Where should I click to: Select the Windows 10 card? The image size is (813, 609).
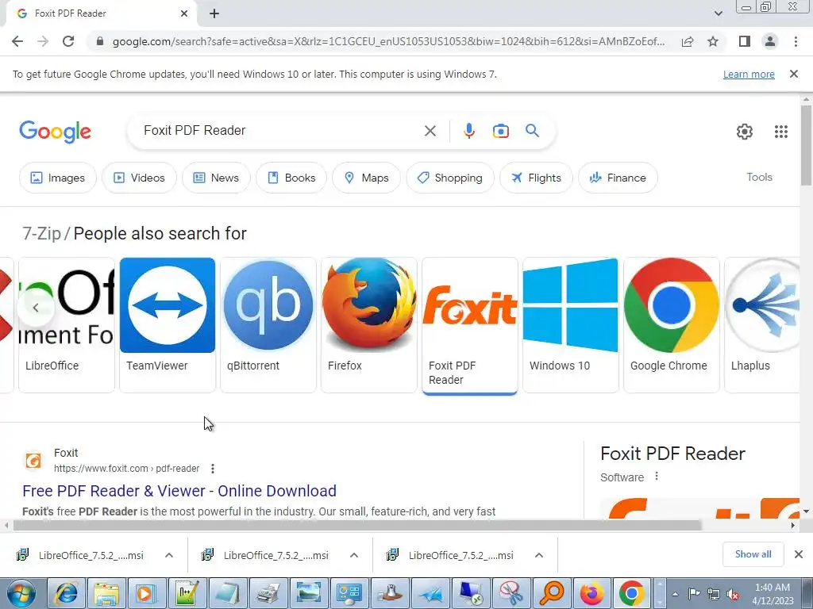[x=570, y=324]
